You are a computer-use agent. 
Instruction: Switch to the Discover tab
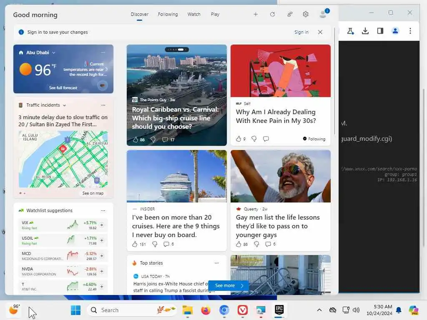click(139, 14)
